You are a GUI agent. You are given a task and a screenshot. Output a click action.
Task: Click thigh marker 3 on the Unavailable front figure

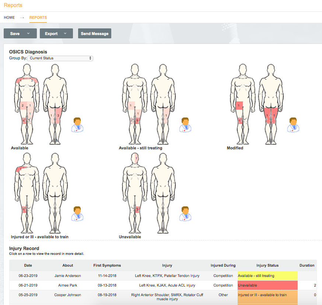[x=137, y=209]
